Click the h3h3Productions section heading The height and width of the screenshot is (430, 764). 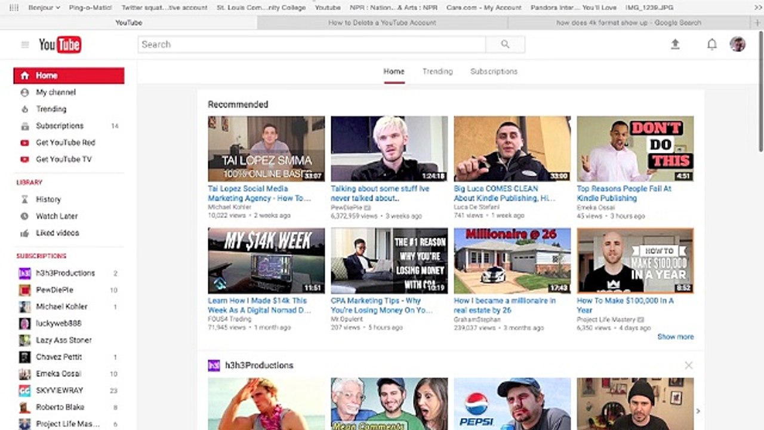[259, 365]
